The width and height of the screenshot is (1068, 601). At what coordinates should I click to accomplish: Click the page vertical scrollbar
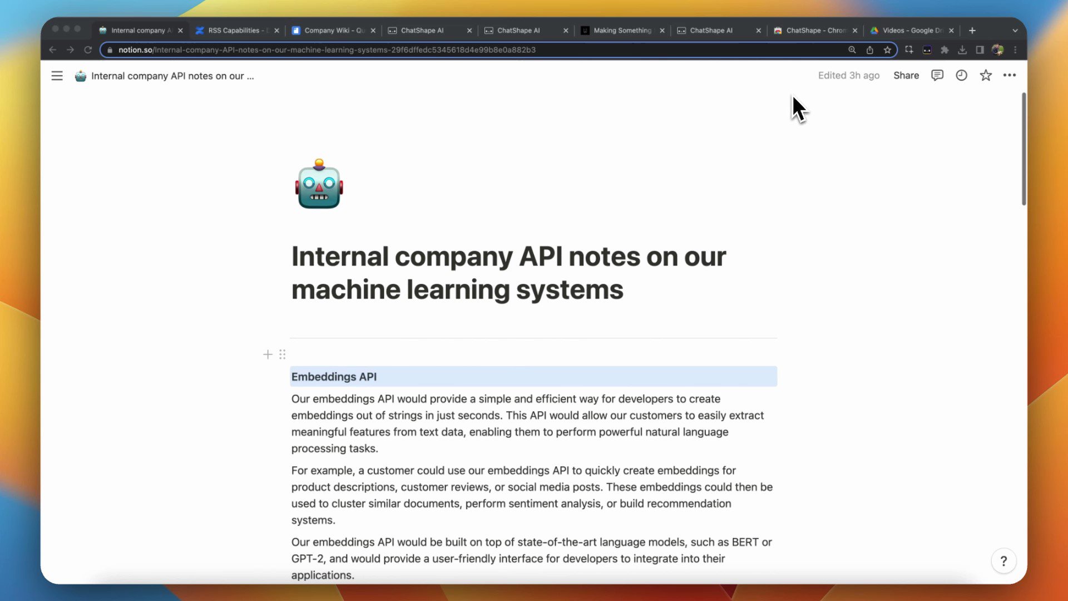click(1023, 150)
